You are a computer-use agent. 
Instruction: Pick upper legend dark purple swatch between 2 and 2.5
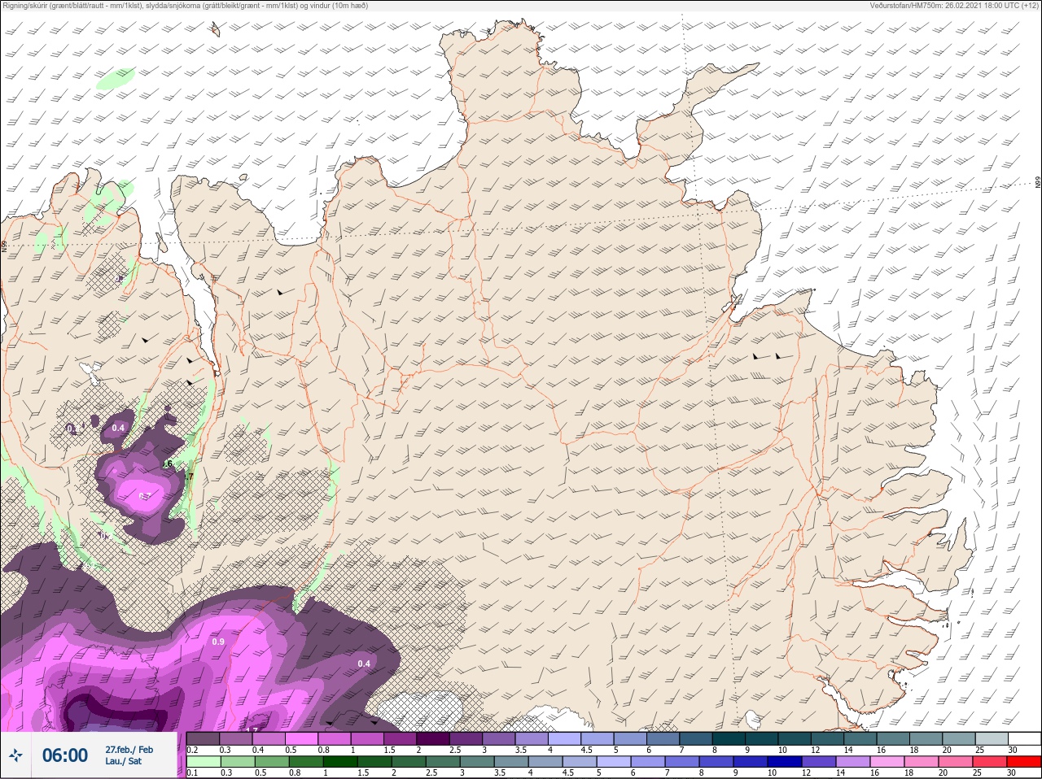point(433,738)
